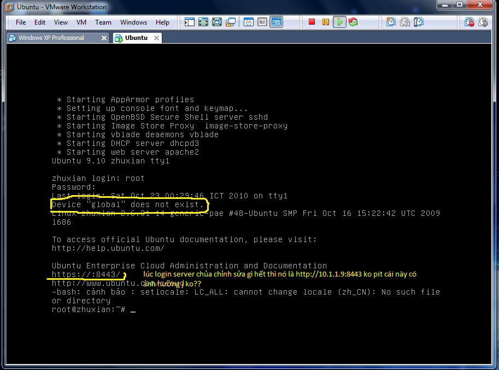Minimize the VMware Workstation window
The height and width of the screenshot is (370, 499).
pyautogui.click(x=445, y=5)
